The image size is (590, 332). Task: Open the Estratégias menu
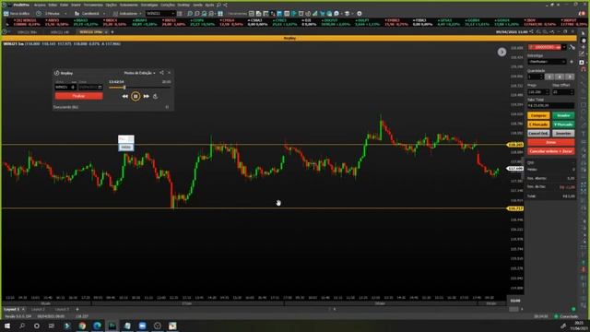point(149,5)
